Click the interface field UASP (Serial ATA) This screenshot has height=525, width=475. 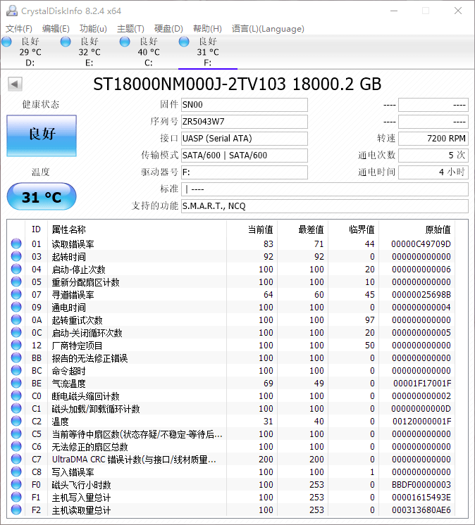pyautogui.click(x=245, y=138)
